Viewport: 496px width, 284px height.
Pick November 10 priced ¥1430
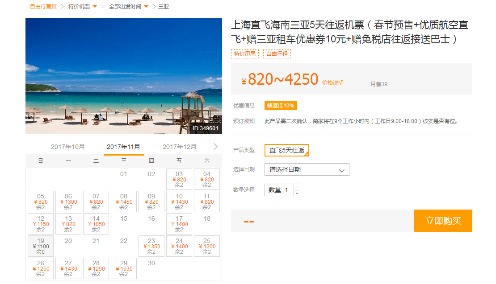click(179, 202)
